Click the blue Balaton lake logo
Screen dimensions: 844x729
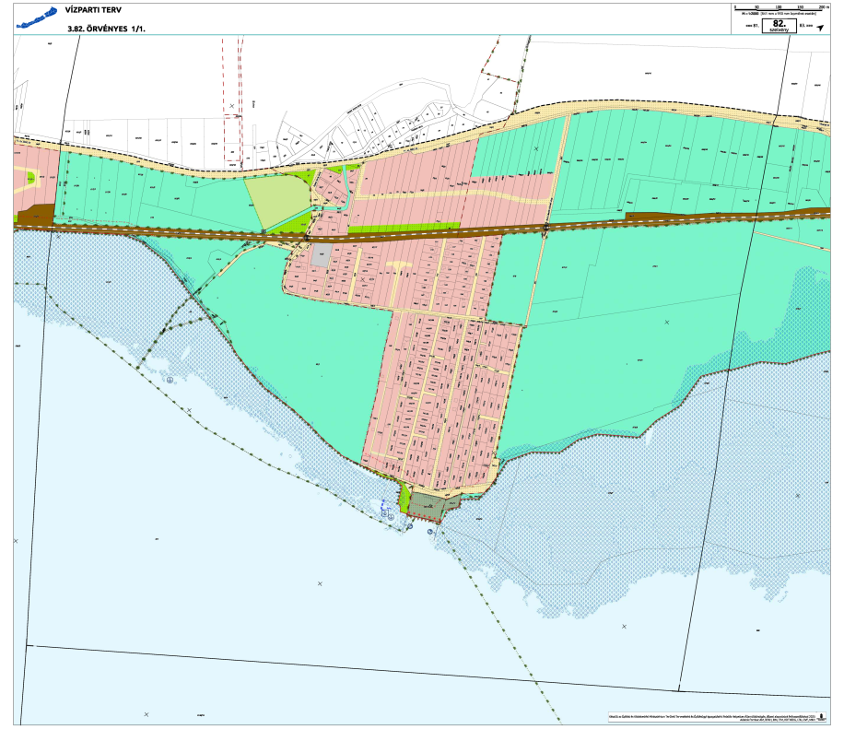(x=33, y=18)
